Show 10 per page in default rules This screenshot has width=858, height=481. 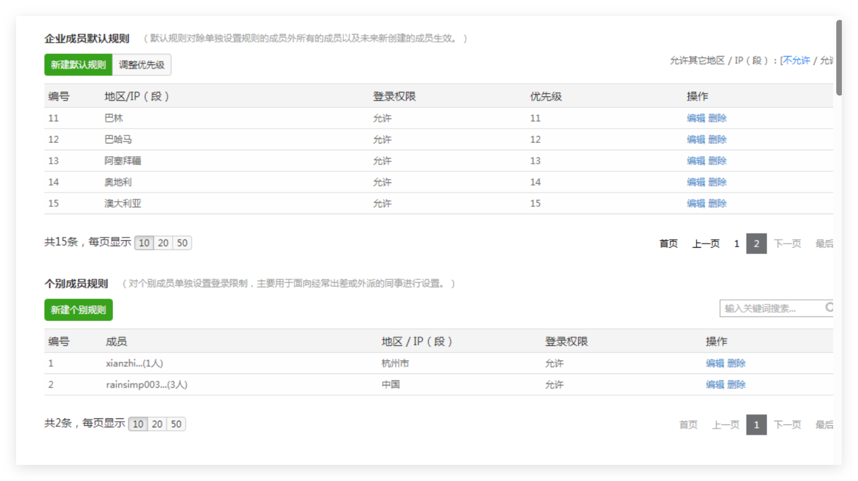(145, 243)
